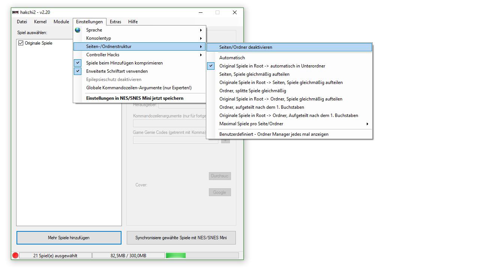Click the Game Genie Codes input field
480x270 pixels.
(175, 140)
